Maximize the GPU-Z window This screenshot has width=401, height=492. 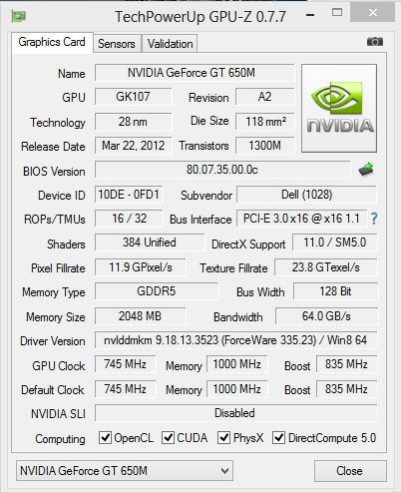[337, 13]
